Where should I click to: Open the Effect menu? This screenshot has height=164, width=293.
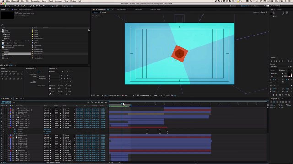pos(50,1)
